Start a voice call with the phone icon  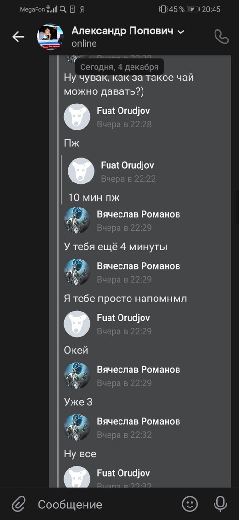[221, 37]
